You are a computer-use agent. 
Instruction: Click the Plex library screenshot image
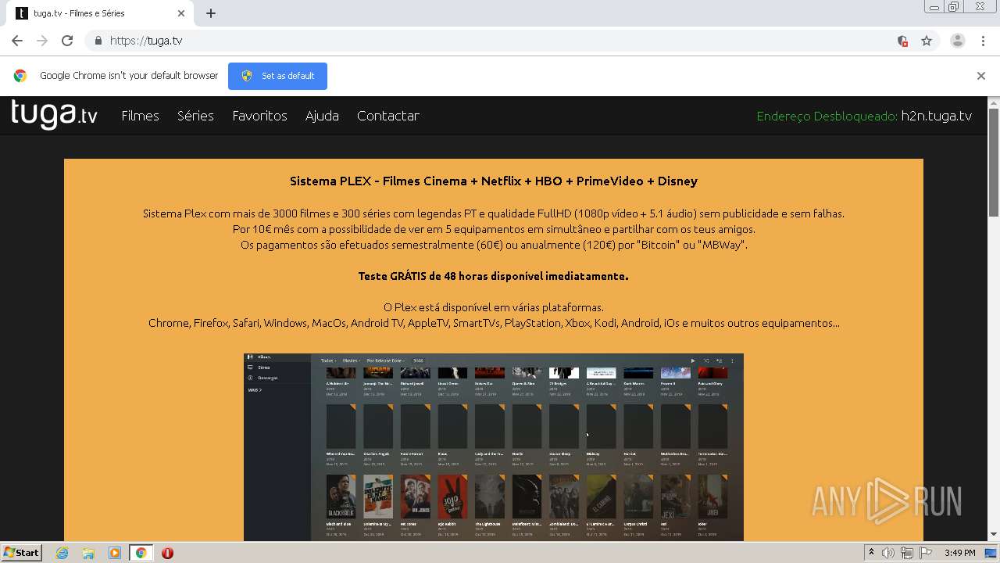tap(494, 446)
